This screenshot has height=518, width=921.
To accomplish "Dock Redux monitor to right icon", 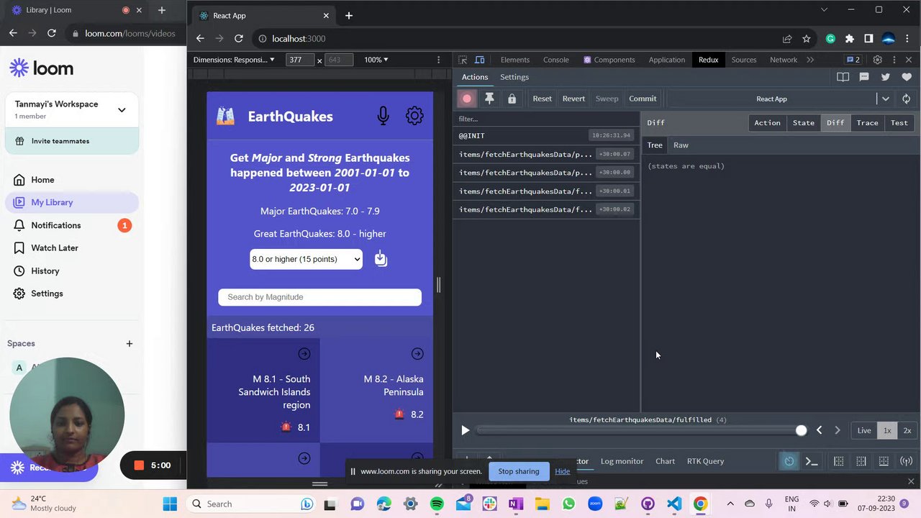I will click(x=861, y=461).
